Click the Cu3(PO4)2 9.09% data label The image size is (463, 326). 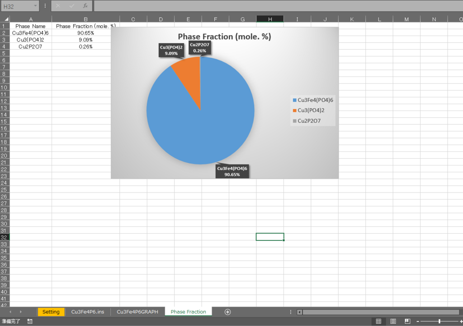[x=171, y=51]
